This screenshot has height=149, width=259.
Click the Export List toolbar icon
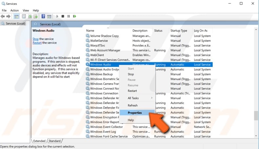pyautogui.click(x=35, y=16)
